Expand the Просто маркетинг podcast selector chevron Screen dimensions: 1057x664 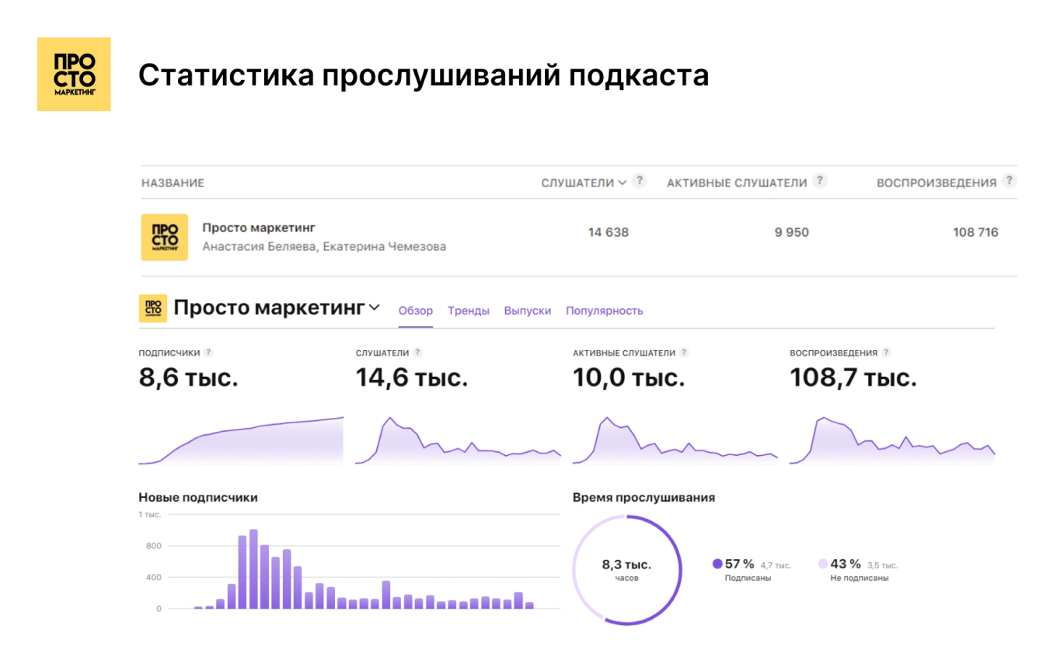click(374, 308)
